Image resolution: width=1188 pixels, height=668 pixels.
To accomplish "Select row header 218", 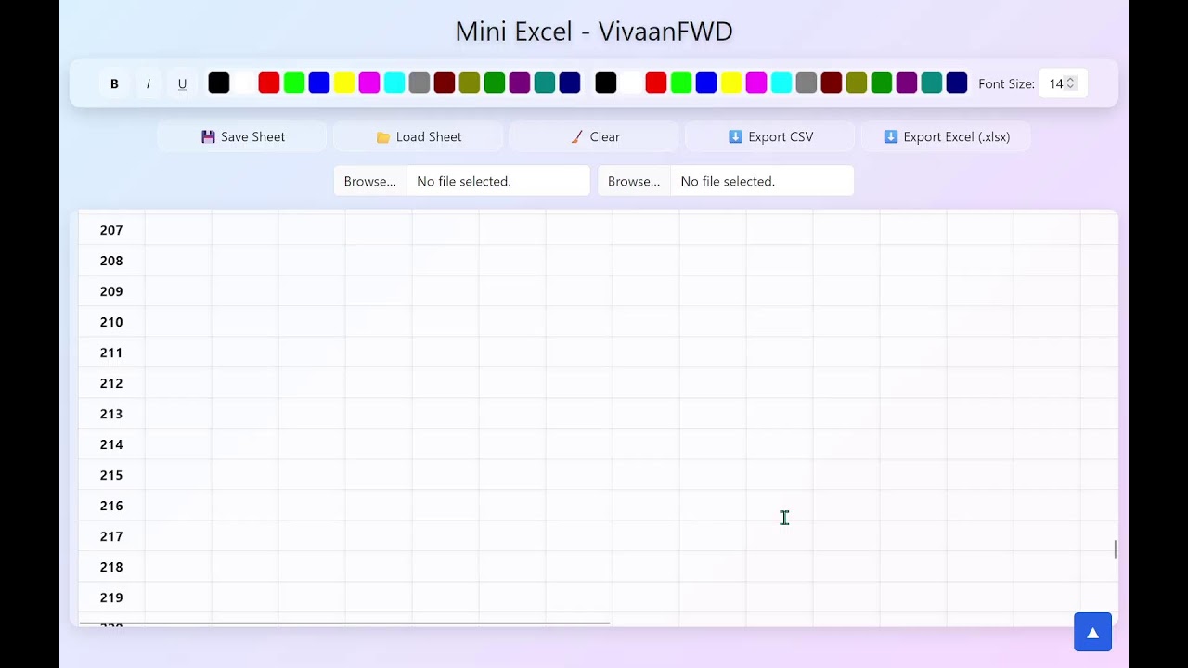I will 111,567.
